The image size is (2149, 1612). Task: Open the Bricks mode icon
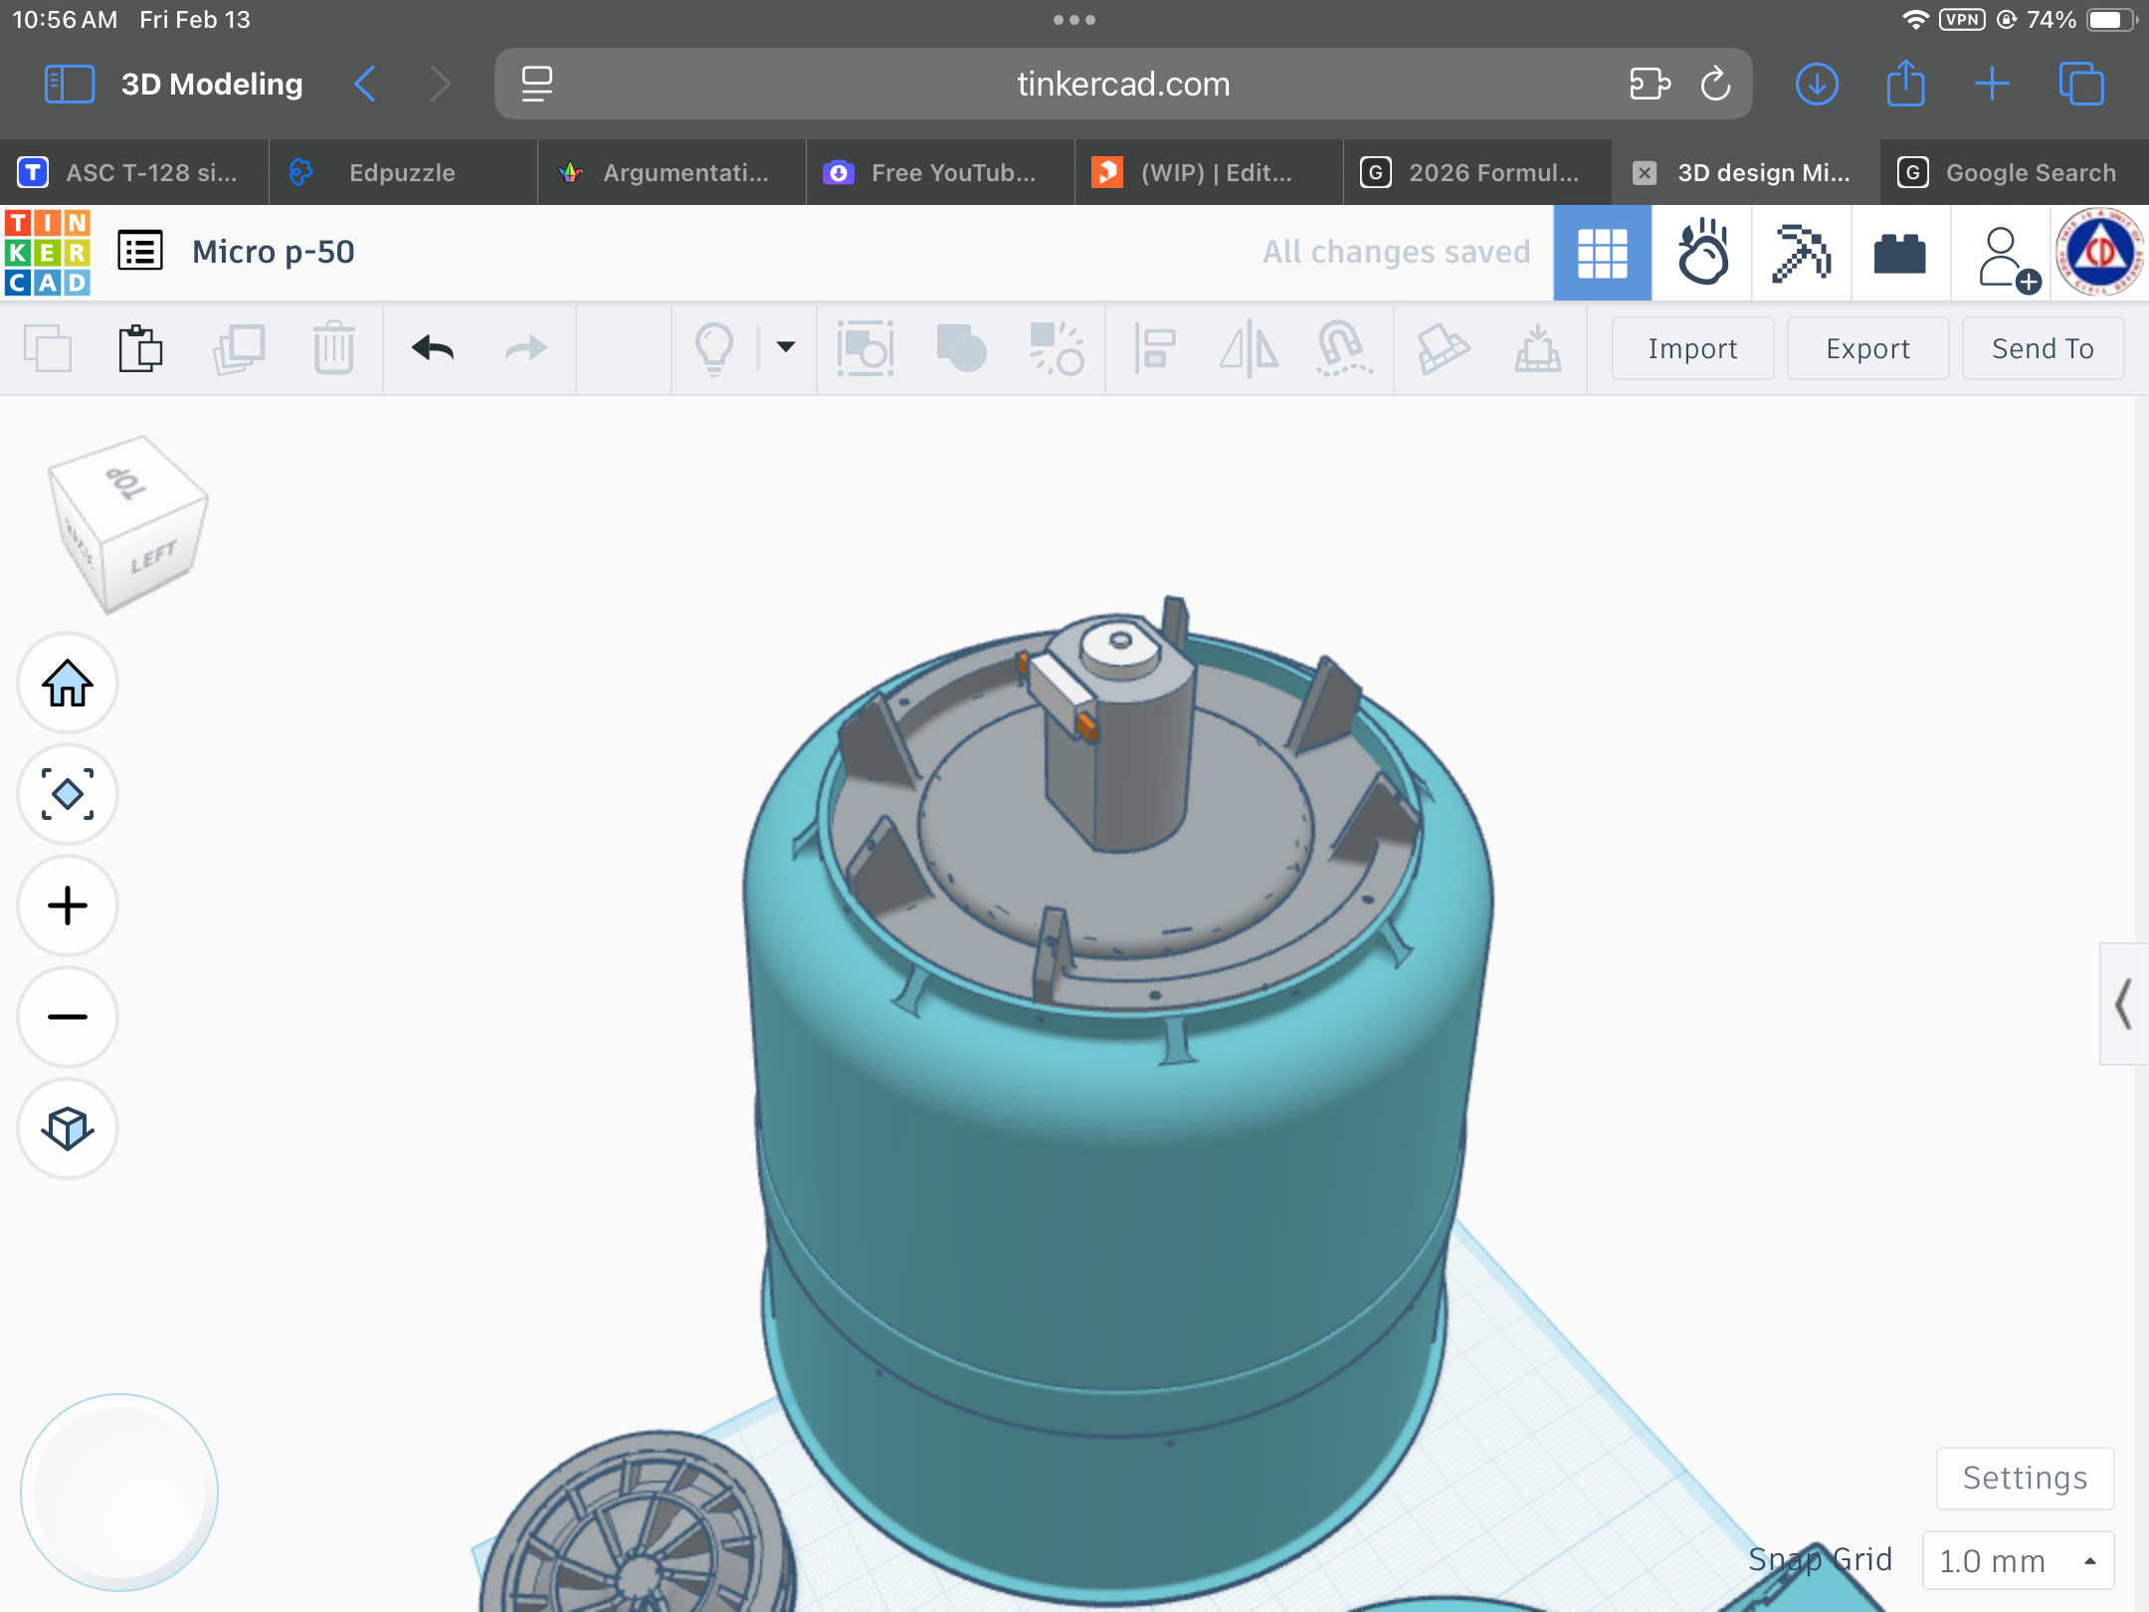(1900, 253)
